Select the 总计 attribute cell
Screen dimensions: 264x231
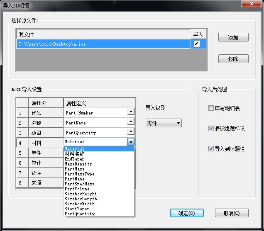tap(46, 163)
